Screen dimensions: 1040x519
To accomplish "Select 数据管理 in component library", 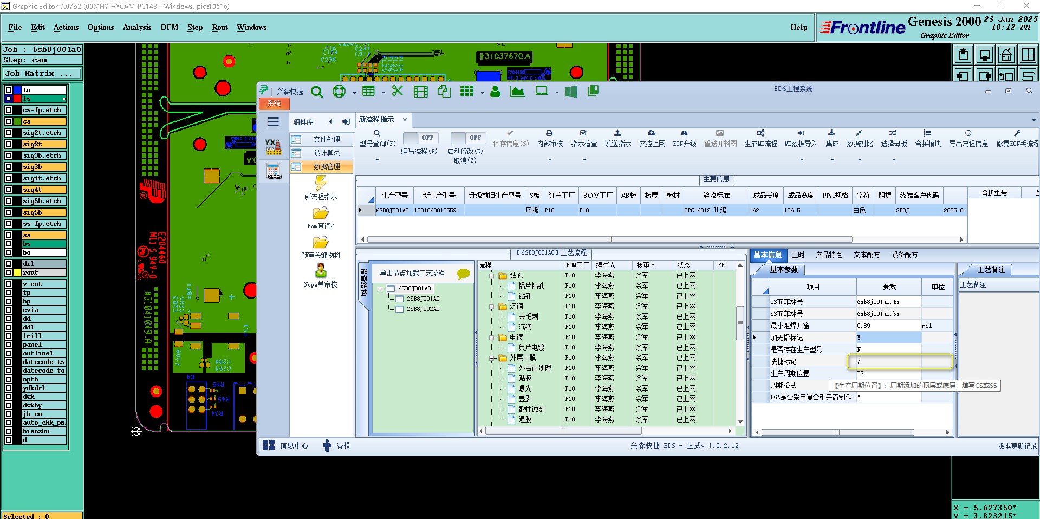I will click(321, 167).
